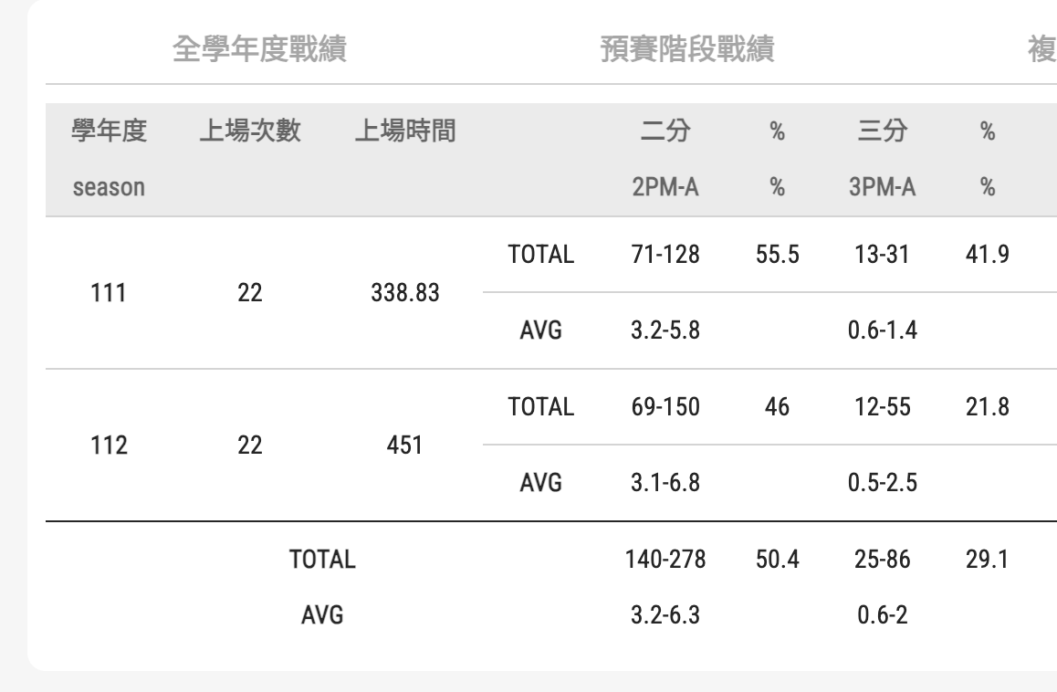The image size is (1057, 692).
Task: Select the 71-128 two-point total cell
Action: click(665, 255)
